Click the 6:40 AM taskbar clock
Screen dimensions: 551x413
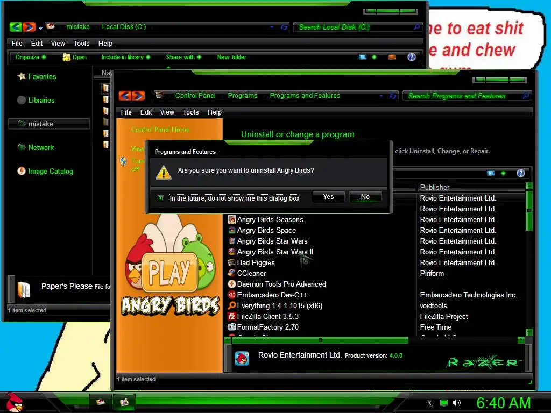pos(503,403)
